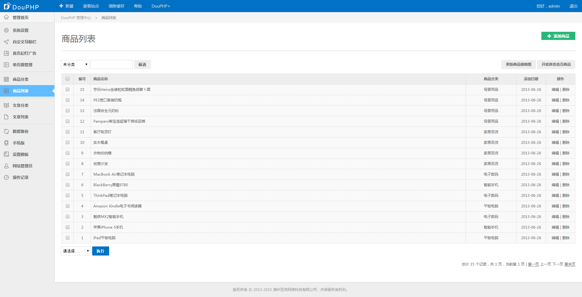The width and height of the screenshot is (582, 297).
Task: Click product name 魅族MX2智能手机
Action: coord(108,217)
